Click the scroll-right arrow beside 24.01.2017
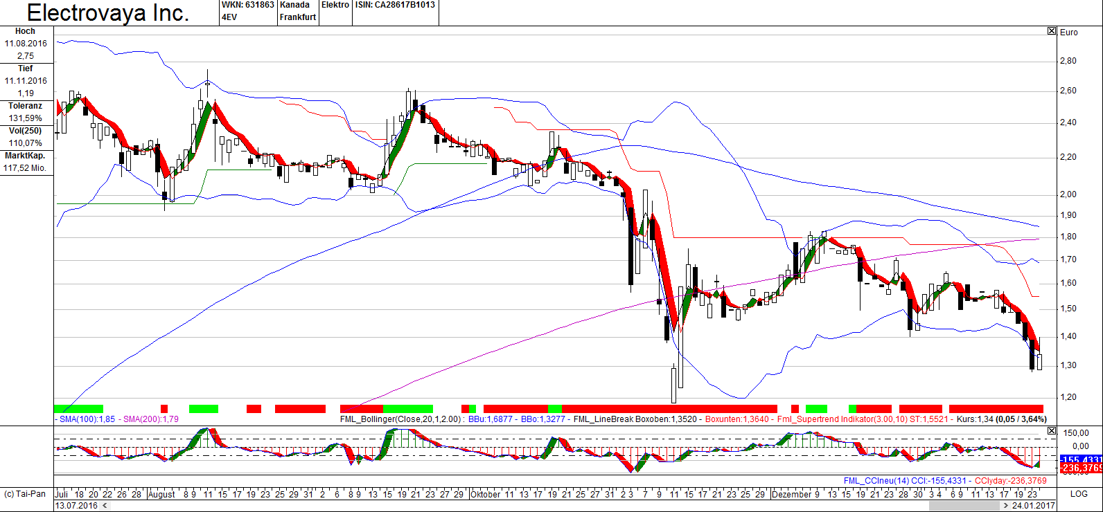 coord(1006,506)
